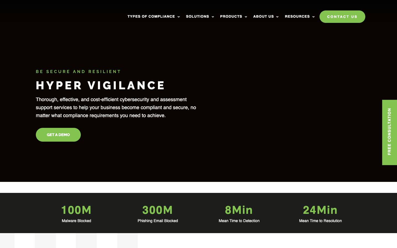
Task: Click the cybersecurity services description paragraph
Action: point(116,107)
